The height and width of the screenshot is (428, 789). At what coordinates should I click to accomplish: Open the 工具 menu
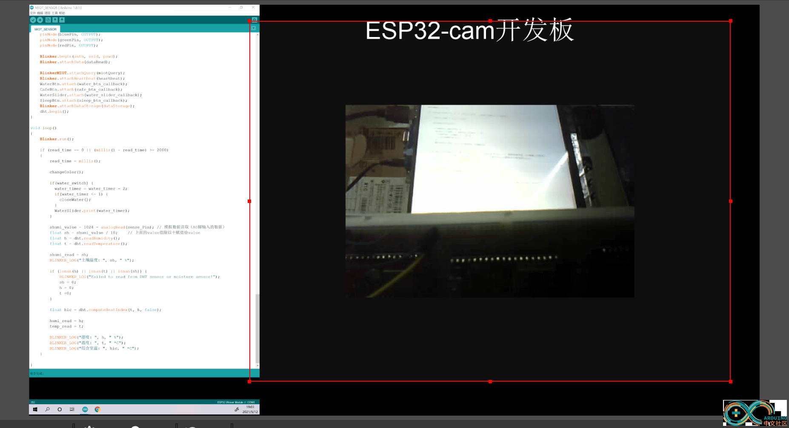(x=54, y=13)
